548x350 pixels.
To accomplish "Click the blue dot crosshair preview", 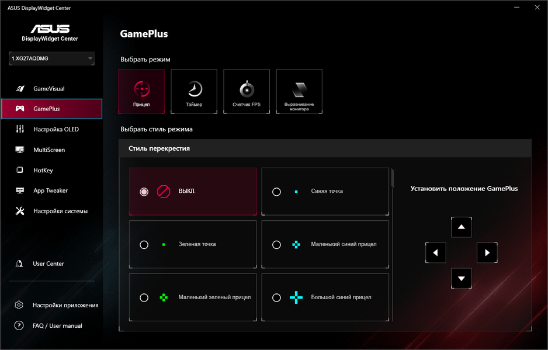I will 296,192.
